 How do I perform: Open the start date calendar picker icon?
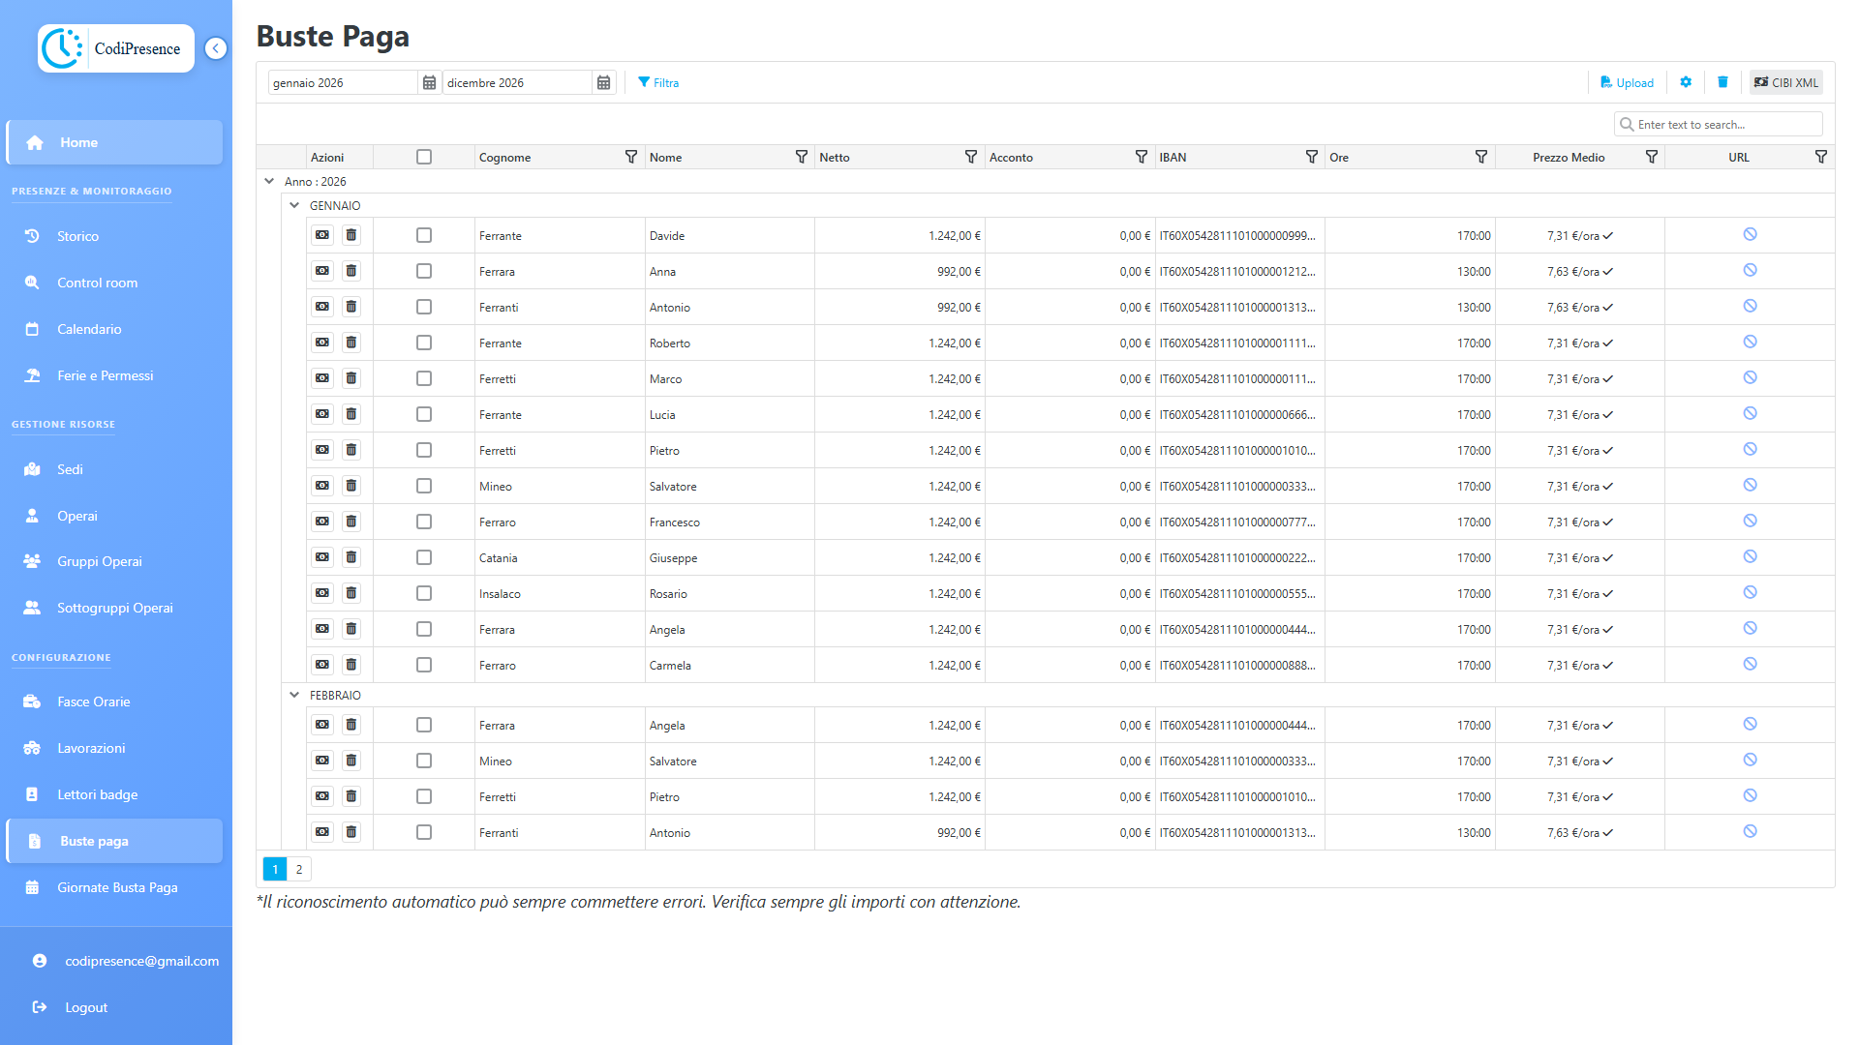tap(429, 83)
